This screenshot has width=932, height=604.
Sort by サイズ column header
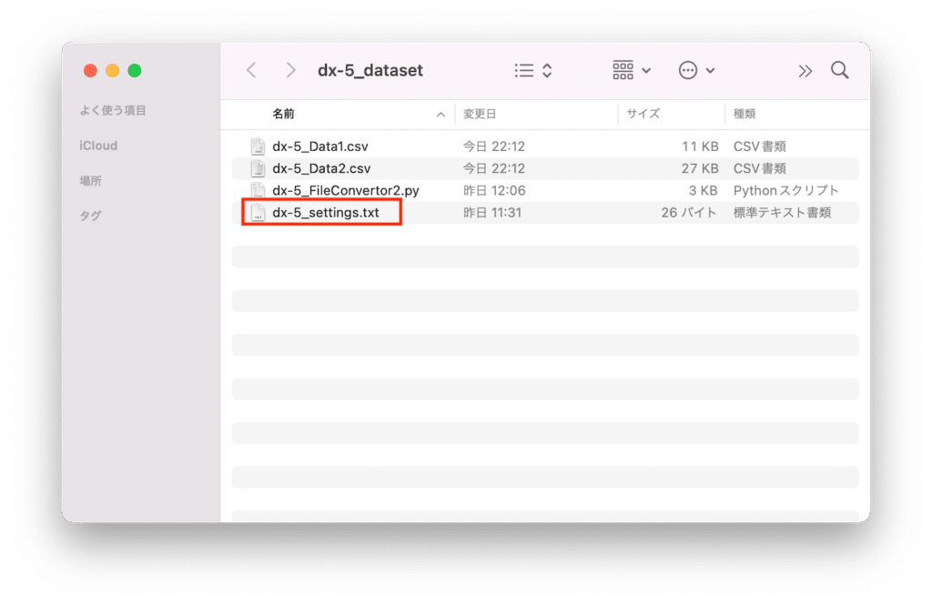coord(643,115)
